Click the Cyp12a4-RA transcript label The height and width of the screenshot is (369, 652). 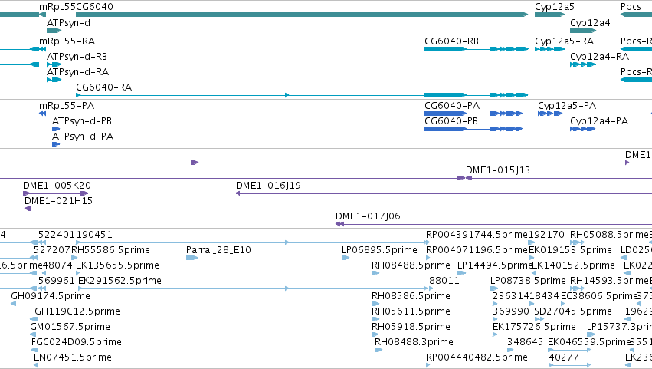599,57
